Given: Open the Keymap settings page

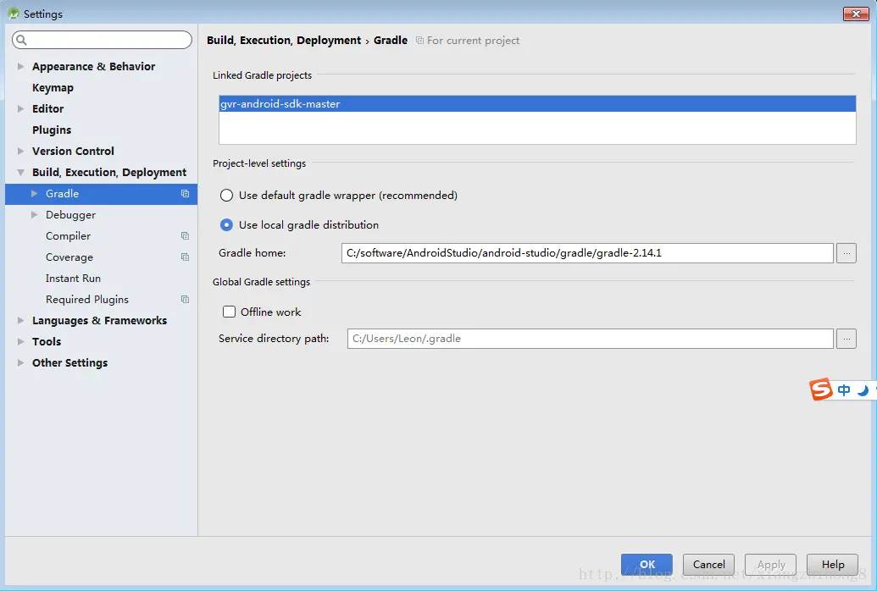Looking at the screenshot, I should [x=53, y=88].
